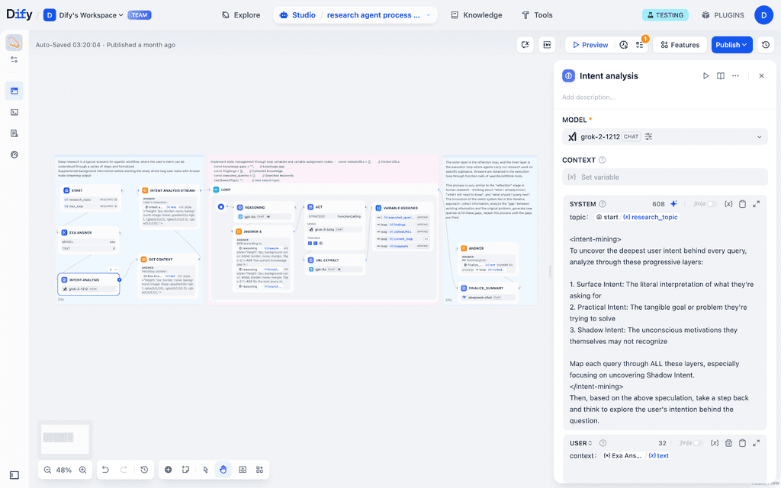The width and height of the screenshot is (781, 488).
Task: Click the Set variable context field
Action: coord(664,176)
